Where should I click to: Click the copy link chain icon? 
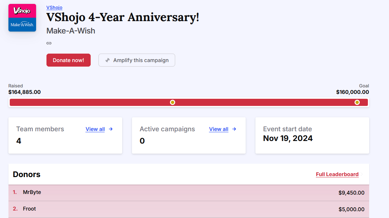49,43
